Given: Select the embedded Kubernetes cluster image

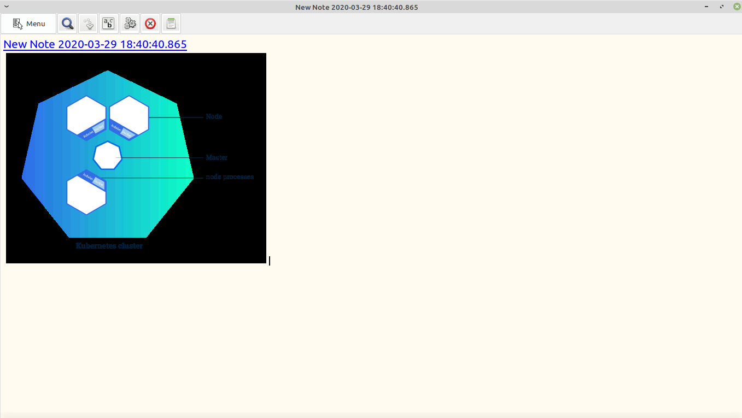Looking at the screenshot, I should point(136,158).
